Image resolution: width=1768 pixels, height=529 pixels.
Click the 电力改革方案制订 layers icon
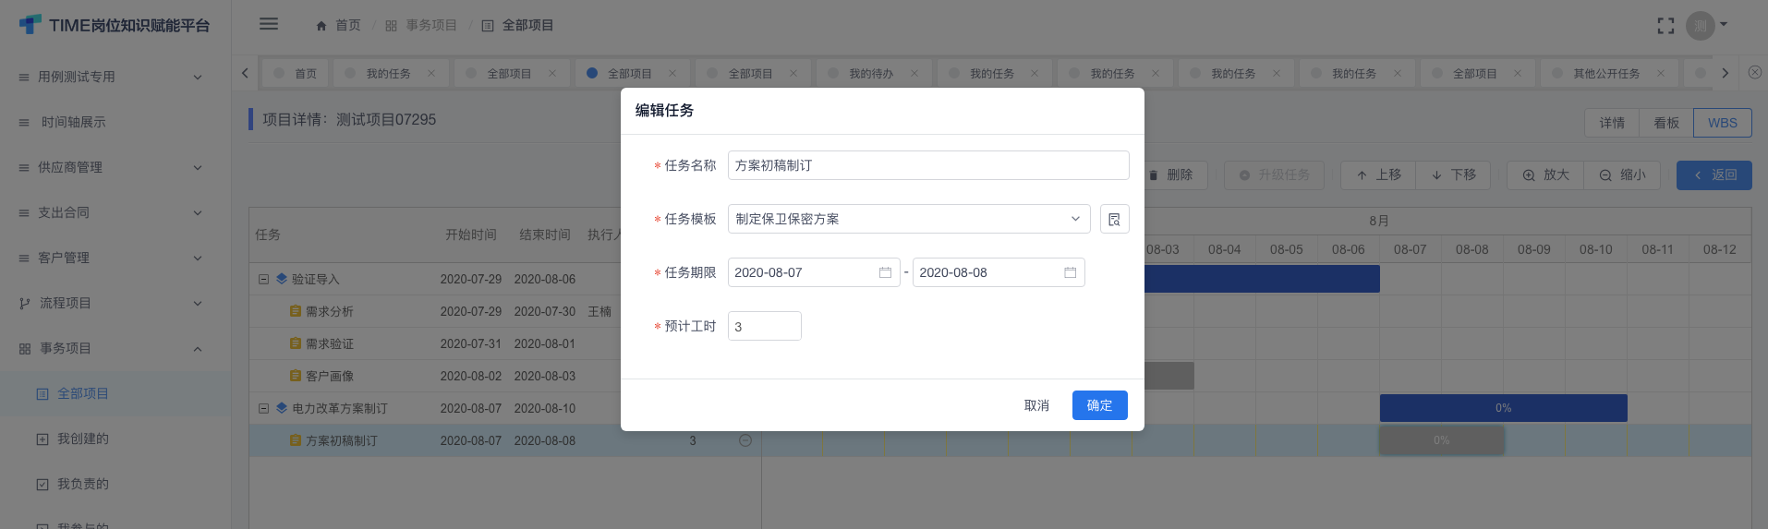[282, 407]
